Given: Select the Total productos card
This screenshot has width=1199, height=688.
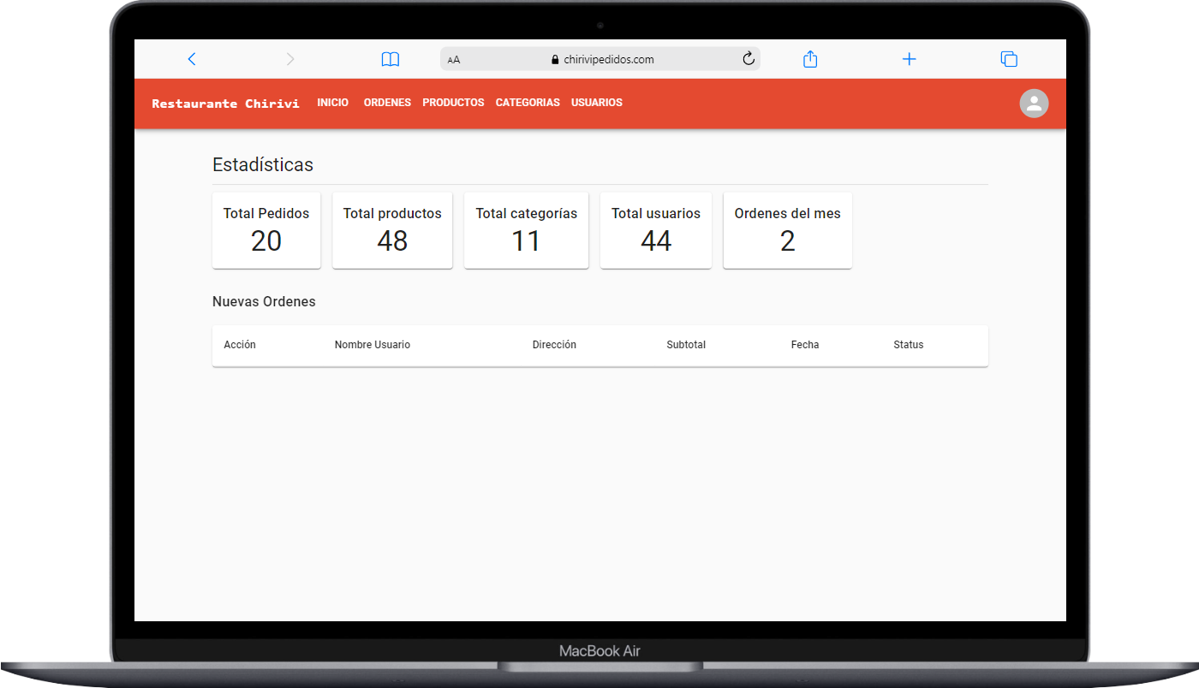Looking at the screenshot, I should (392, 230).
